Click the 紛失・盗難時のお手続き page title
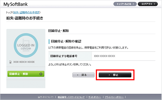Image resolution: width=162 pixels, height=100 pixels. tap(25, 18)
